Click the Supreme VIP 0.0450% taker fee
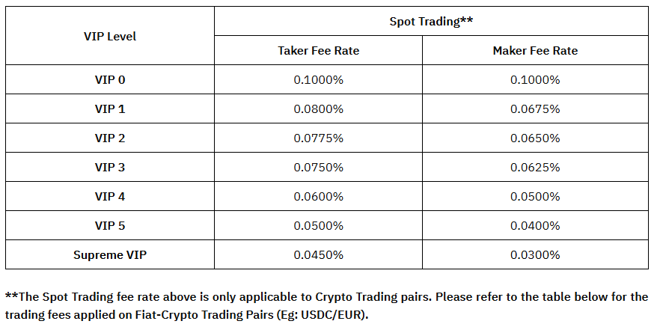Screen dimensions: 660x327 [318, 255]
